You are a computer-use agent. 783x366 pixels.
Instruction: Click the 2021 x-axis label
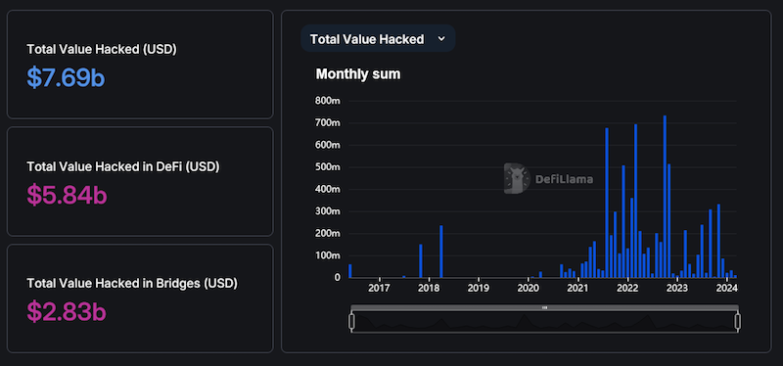click(577, 288)
